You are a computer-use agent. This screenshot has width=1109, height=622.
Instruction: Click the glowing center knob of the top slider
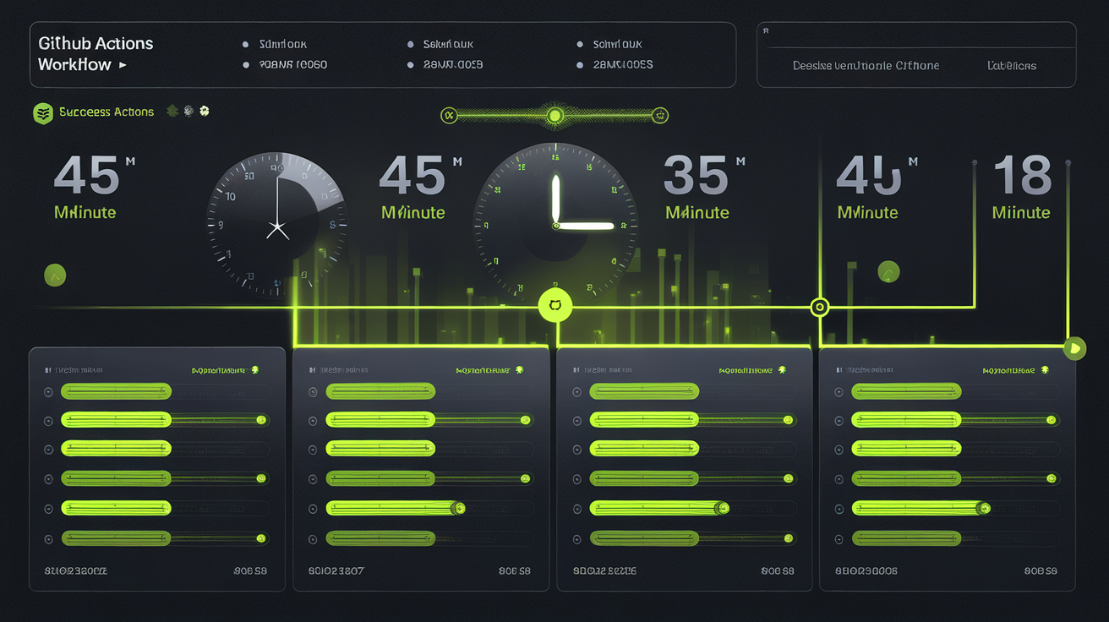(555, 116)
